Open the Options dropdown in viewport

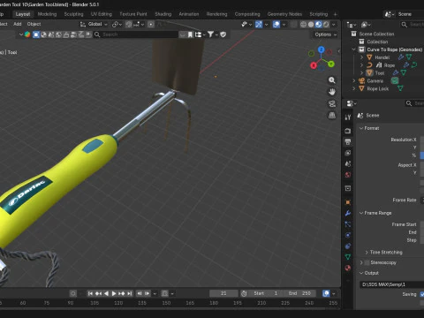pos(325,34)
